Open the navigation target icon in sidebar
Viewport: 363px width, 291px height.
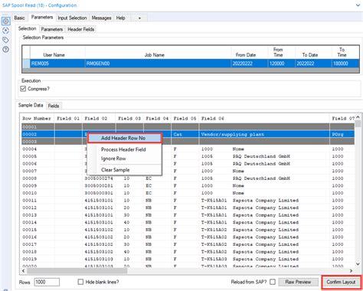click(x=5, y=31)
